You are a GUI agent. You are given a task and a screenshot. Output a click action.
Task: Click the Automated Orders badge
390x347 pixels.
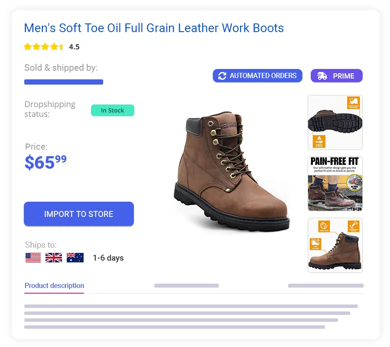pos(257,75)
